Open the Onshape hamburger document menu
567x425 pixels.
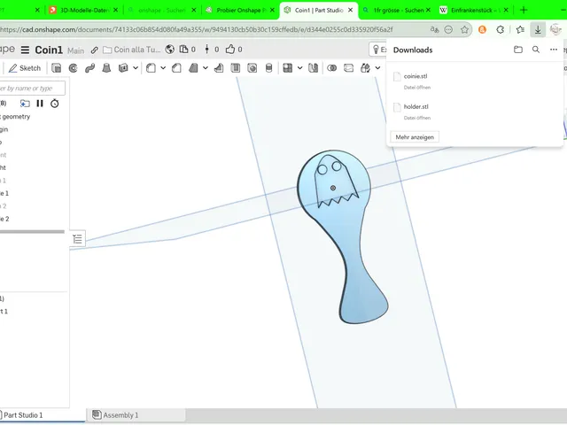25,50
